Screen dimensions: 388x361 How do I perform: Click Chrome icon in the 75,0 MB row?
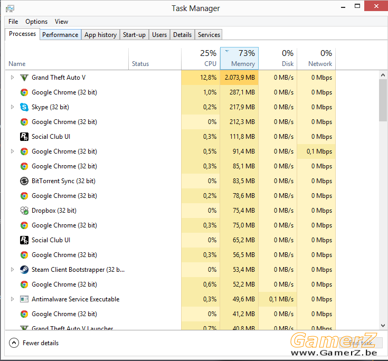pos(24,225)
